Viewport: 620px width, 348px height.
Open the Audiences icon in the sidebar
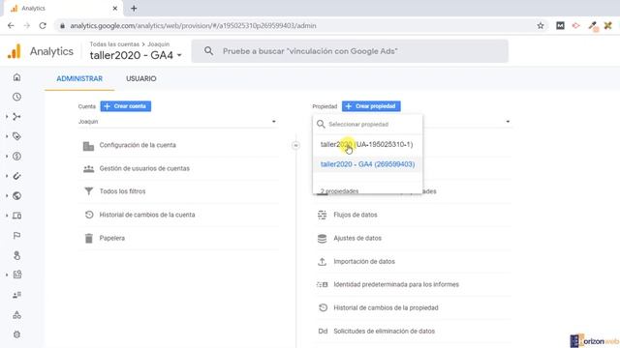coord(16,295)
